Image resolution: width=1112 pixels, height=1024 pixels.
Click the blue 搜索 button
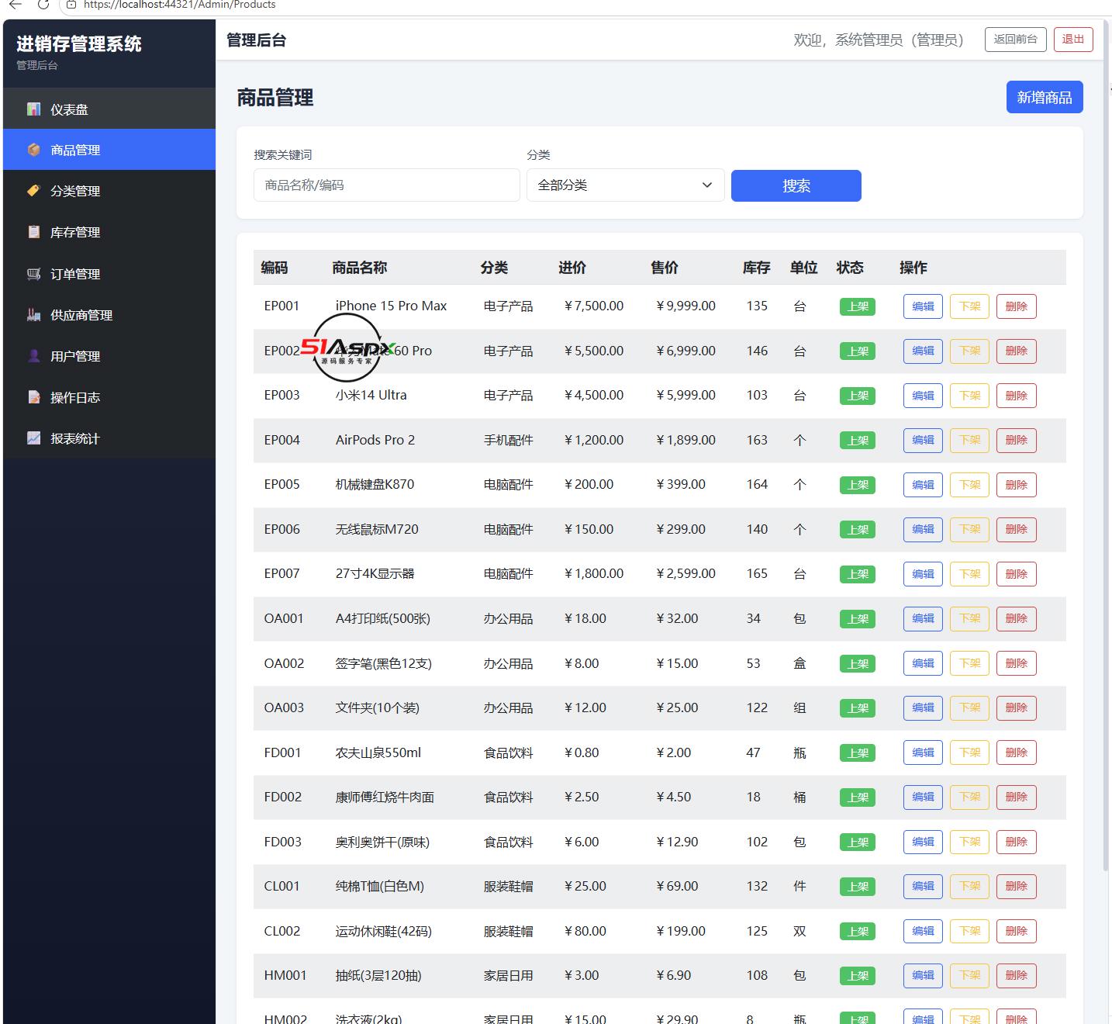[x=796, y=185]
